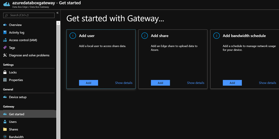The width and height of the screenshot is (279, 139).
Task: Click the Activity log icon
Action: [x=5, y=33]
